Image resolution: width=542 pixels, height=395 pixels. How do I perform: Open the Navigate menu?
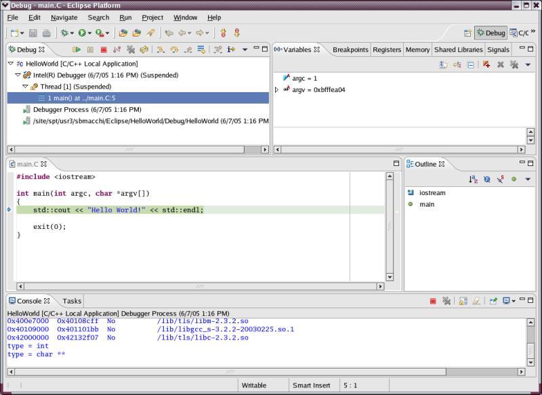tap(64, 18)
